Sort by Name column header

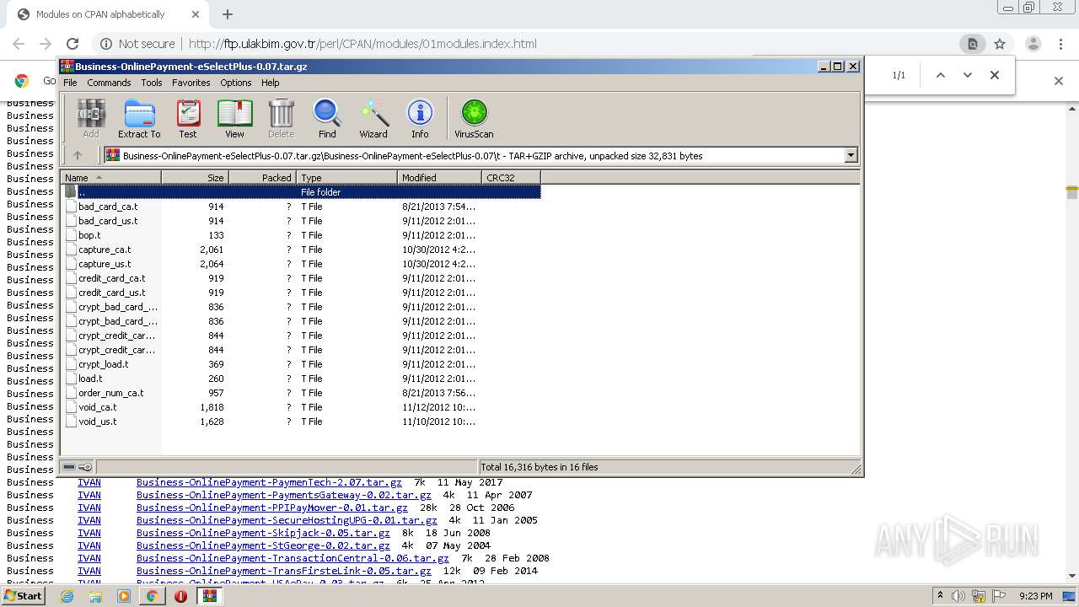(x=110, y=177)
